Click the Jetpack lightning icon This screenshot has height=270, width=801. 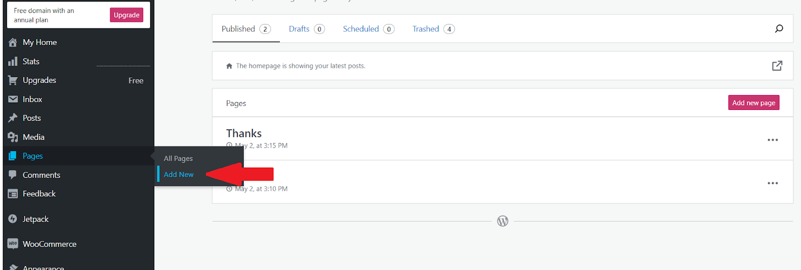click(x=13, y=218)
